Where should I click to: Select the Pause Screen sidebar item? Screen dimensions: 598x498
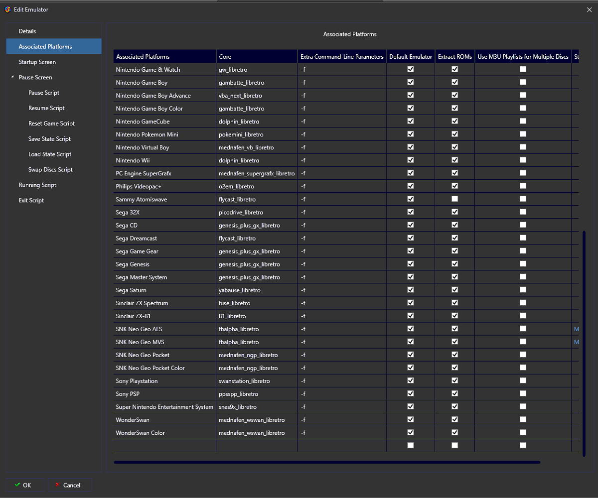click(35, 77)
